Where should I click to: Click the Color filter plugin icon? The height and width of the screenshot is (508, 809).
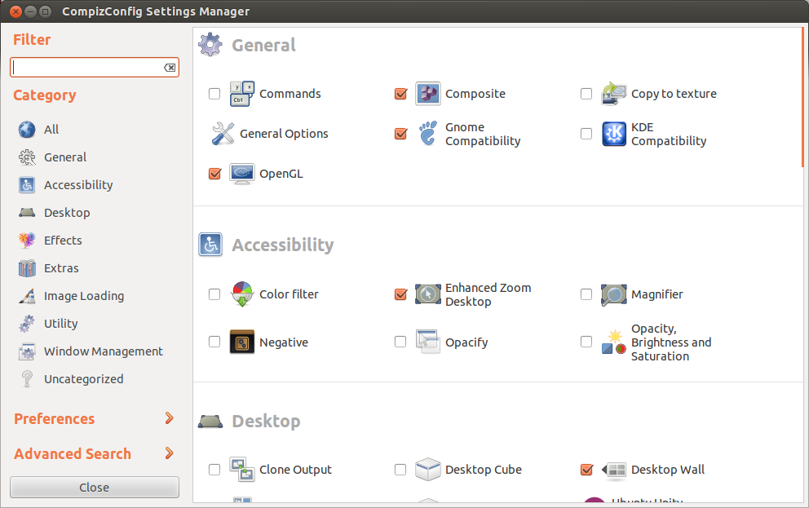242,294
